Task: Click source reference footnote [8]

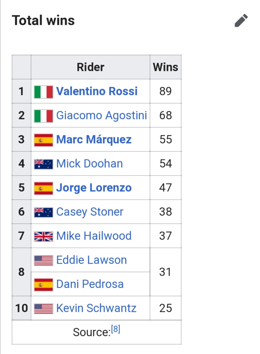Action: click(x=116, y=330)
